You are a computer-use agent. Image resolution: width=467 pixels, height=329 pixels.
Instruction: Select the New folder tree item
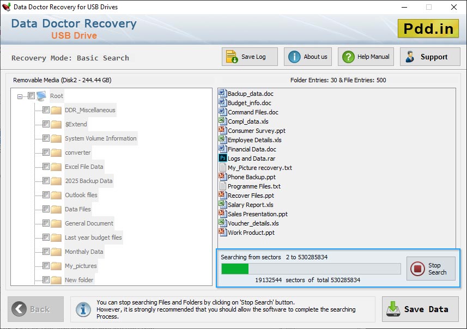click(x=79, y=280)
